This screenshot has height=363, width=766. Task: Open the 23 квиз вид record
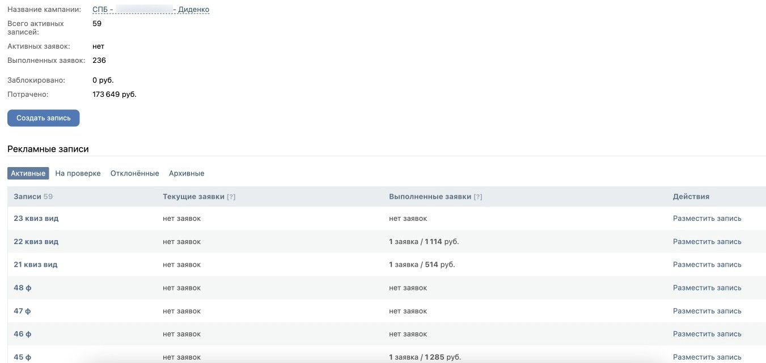tap(36, 219)
